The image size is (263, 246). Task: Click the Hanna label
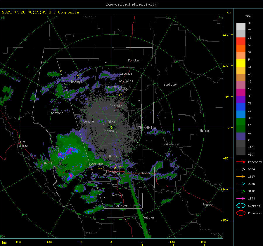pos(204,130)
